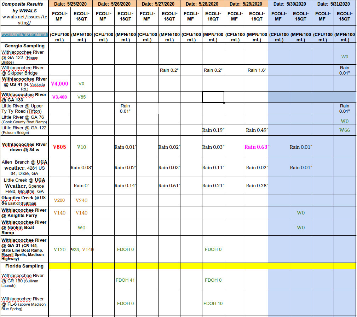Select the V120 cell
The height and width of the screenshot is (317, 357).
click(59, 250)
